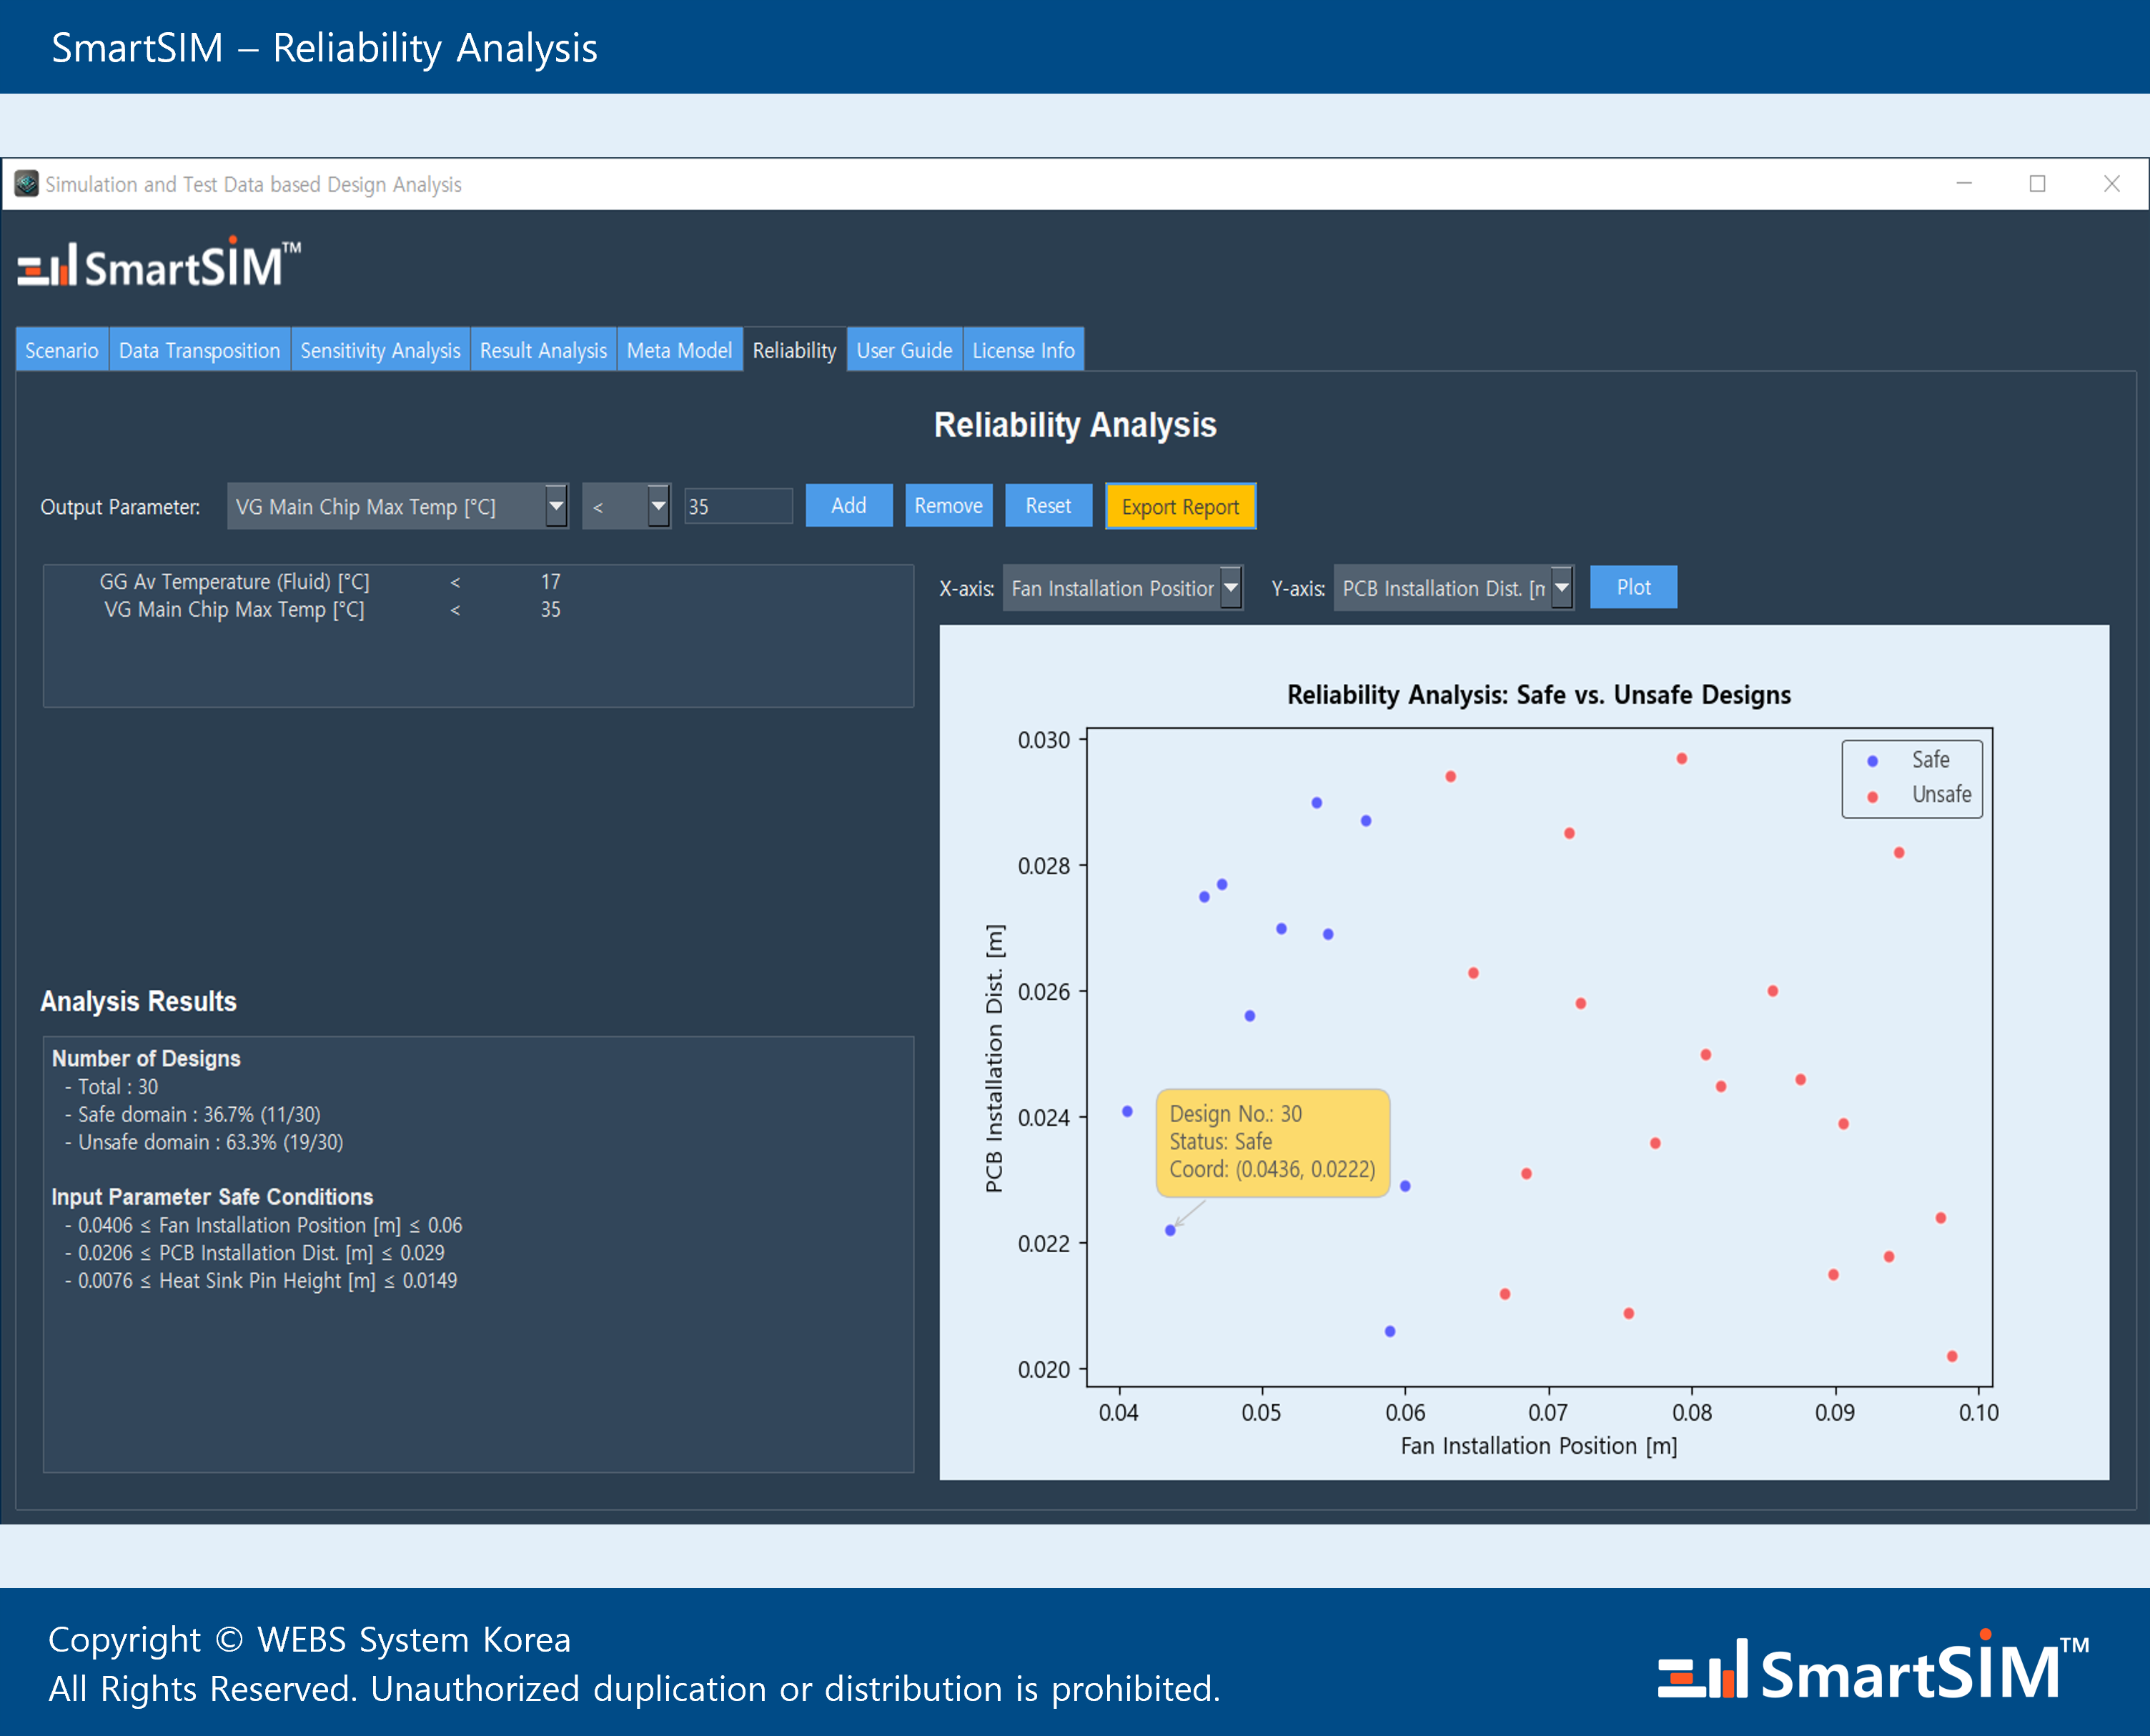The width and height of the screenshot is (2150, 1736).
Task: Expand the Y-axis parameter dropdown
Action: [x=1561, y=588]
